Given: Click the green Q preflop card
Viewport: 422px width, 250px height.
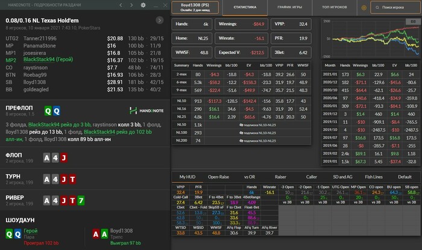Looking at the screenshot, I should [x=48, y=111].
